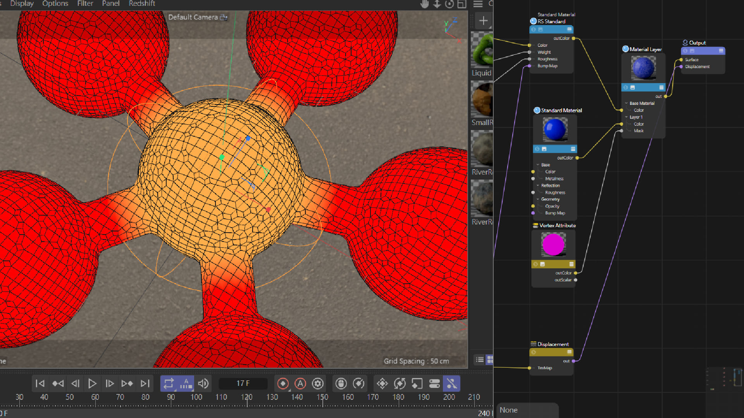
Task: Select the RS Standard node title
Action: pyautogui.click(x=551, y=22)
